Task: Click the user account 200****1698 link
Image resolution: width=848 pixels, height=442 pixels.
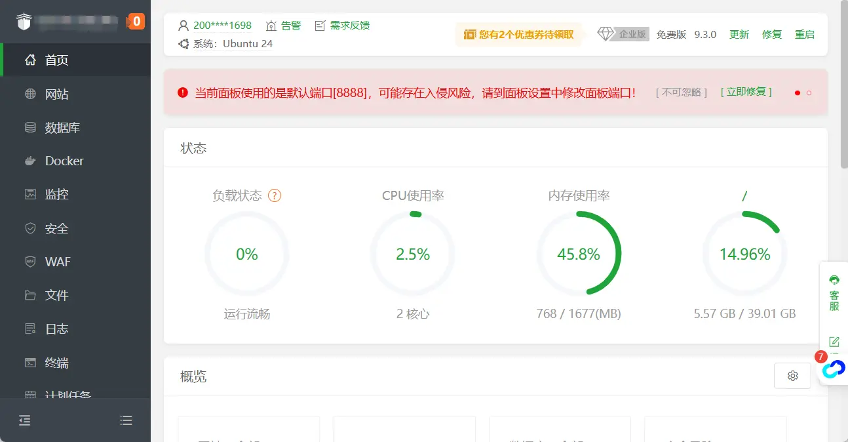Action: coord(222,26)
